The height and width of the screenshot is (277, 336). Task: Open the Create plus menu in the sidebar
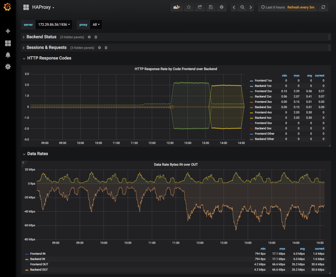pos(8,31)
